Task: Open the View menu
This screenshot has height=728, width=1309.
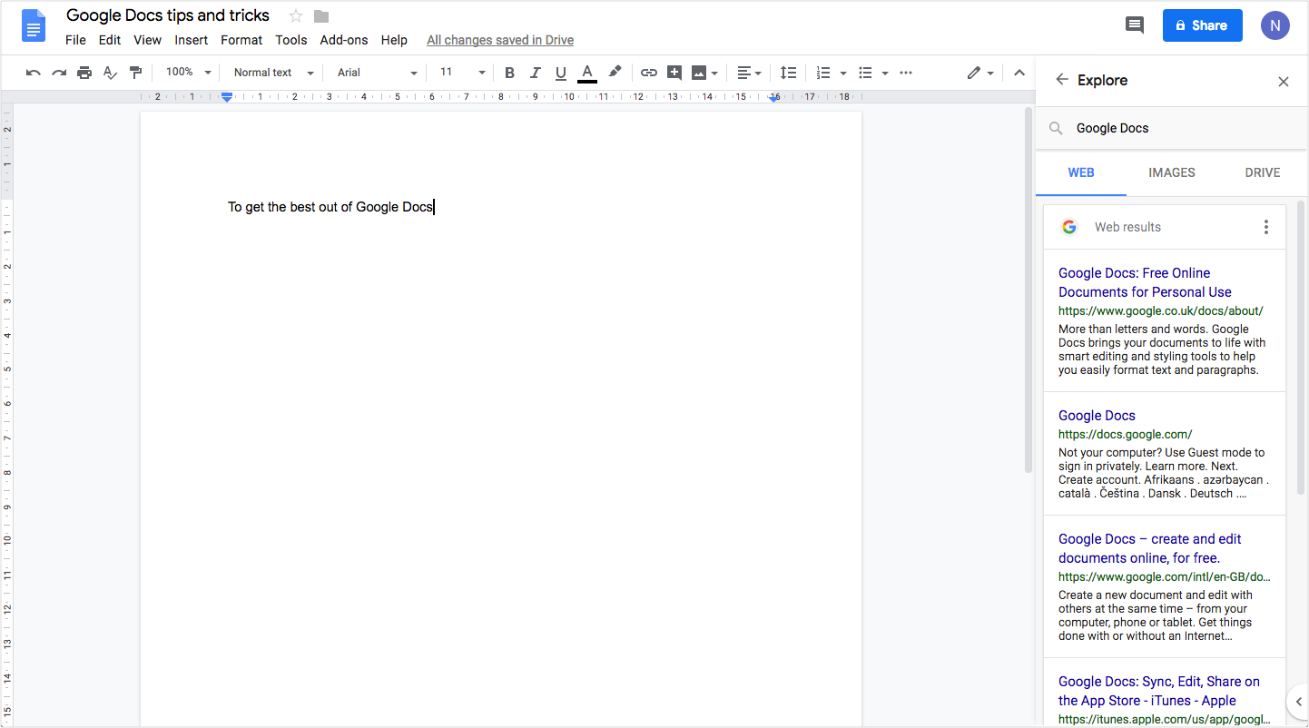Action: click(x=147, y=40)
